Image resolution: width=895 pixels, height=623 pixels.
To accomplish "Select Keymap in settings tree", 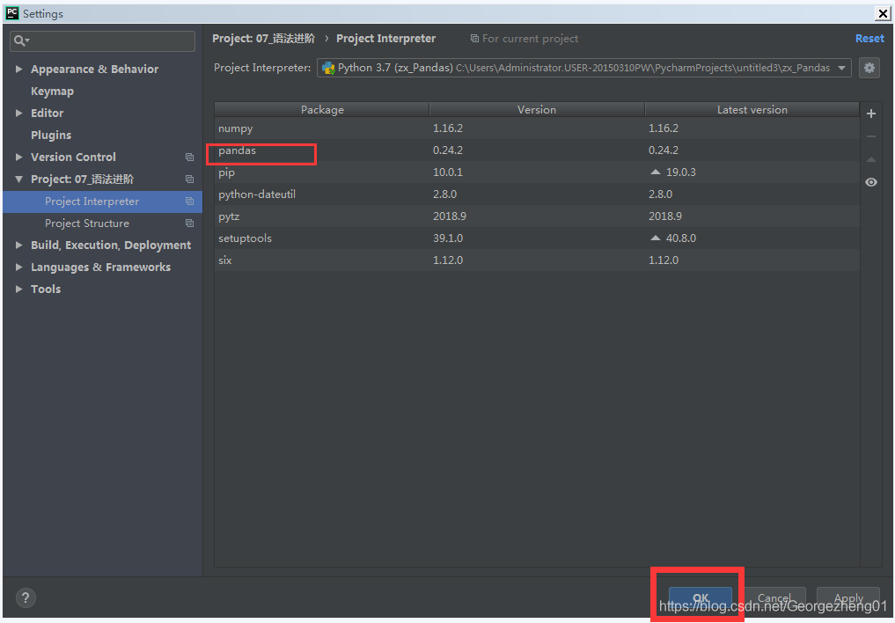I will [x=52, y=92].
